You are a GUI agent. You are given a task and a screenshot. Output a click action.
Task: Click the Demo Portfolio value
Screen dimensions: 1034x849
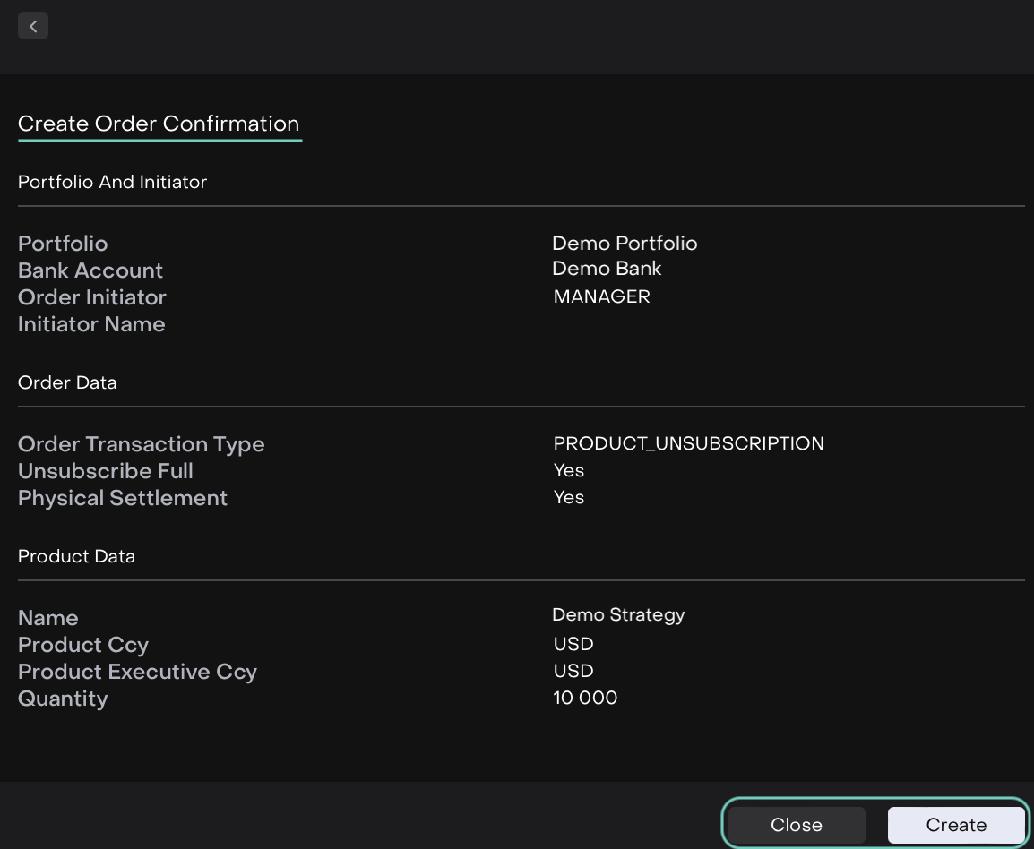[625, 244]
